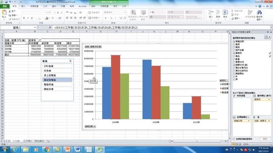The width and height of the screenshot is (273, 153).
Task: Open Chrome from the Windows taskbar
Action: pyautogui.click(x=46, y=149)
